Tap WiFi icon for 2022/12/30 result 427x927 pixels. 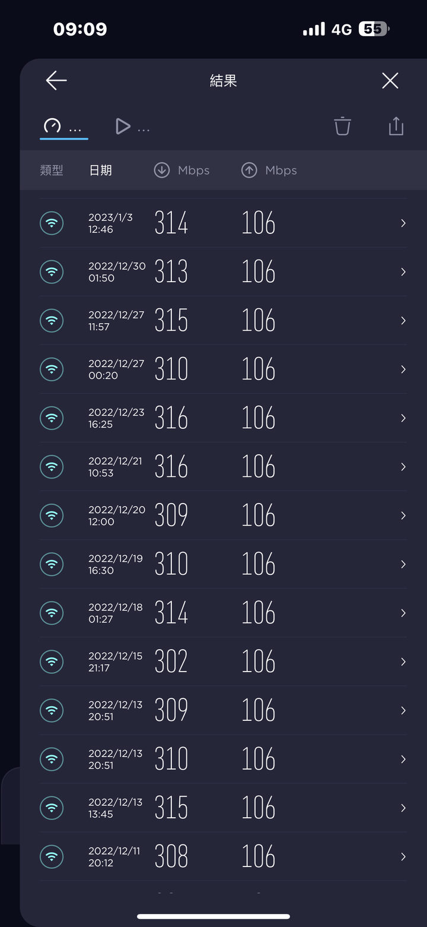(52, 271)
